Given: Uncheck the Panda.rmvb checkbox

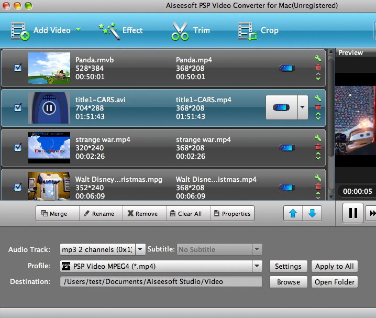Looking at the screenshot, I should [18, 68].
